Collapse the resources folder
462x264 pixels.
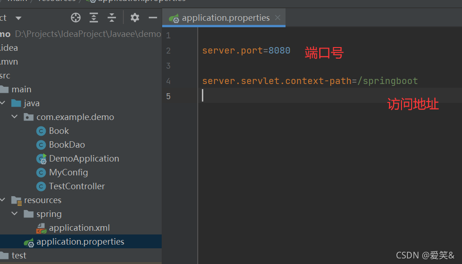click(x=3, y=200)
